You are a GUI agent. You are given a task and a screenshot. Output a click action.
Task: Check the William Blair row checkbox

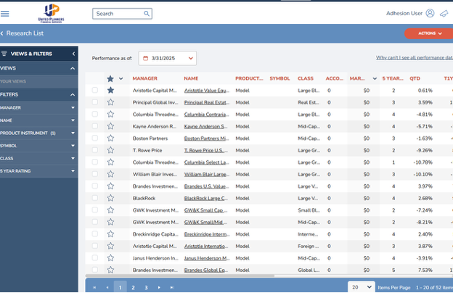[x=95, y=174]
